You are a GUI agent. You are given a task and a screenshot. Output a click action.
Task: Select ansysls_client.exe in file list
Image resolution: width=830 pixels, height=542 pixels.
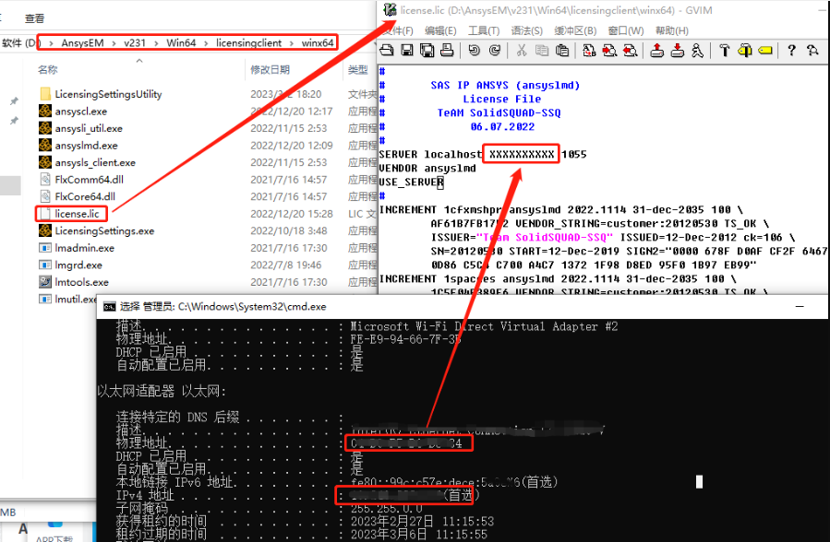pos(95,163)
